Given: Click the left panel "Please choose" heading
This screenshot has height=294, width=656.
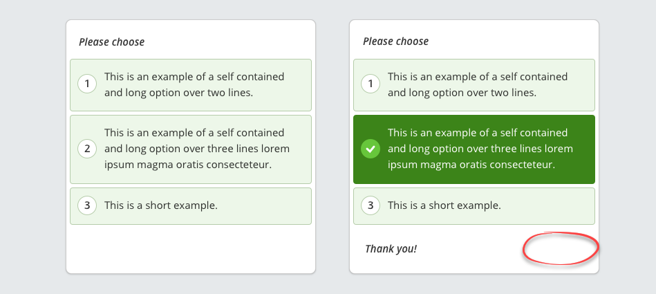Looking at the screenshot, I should (112, 42).
